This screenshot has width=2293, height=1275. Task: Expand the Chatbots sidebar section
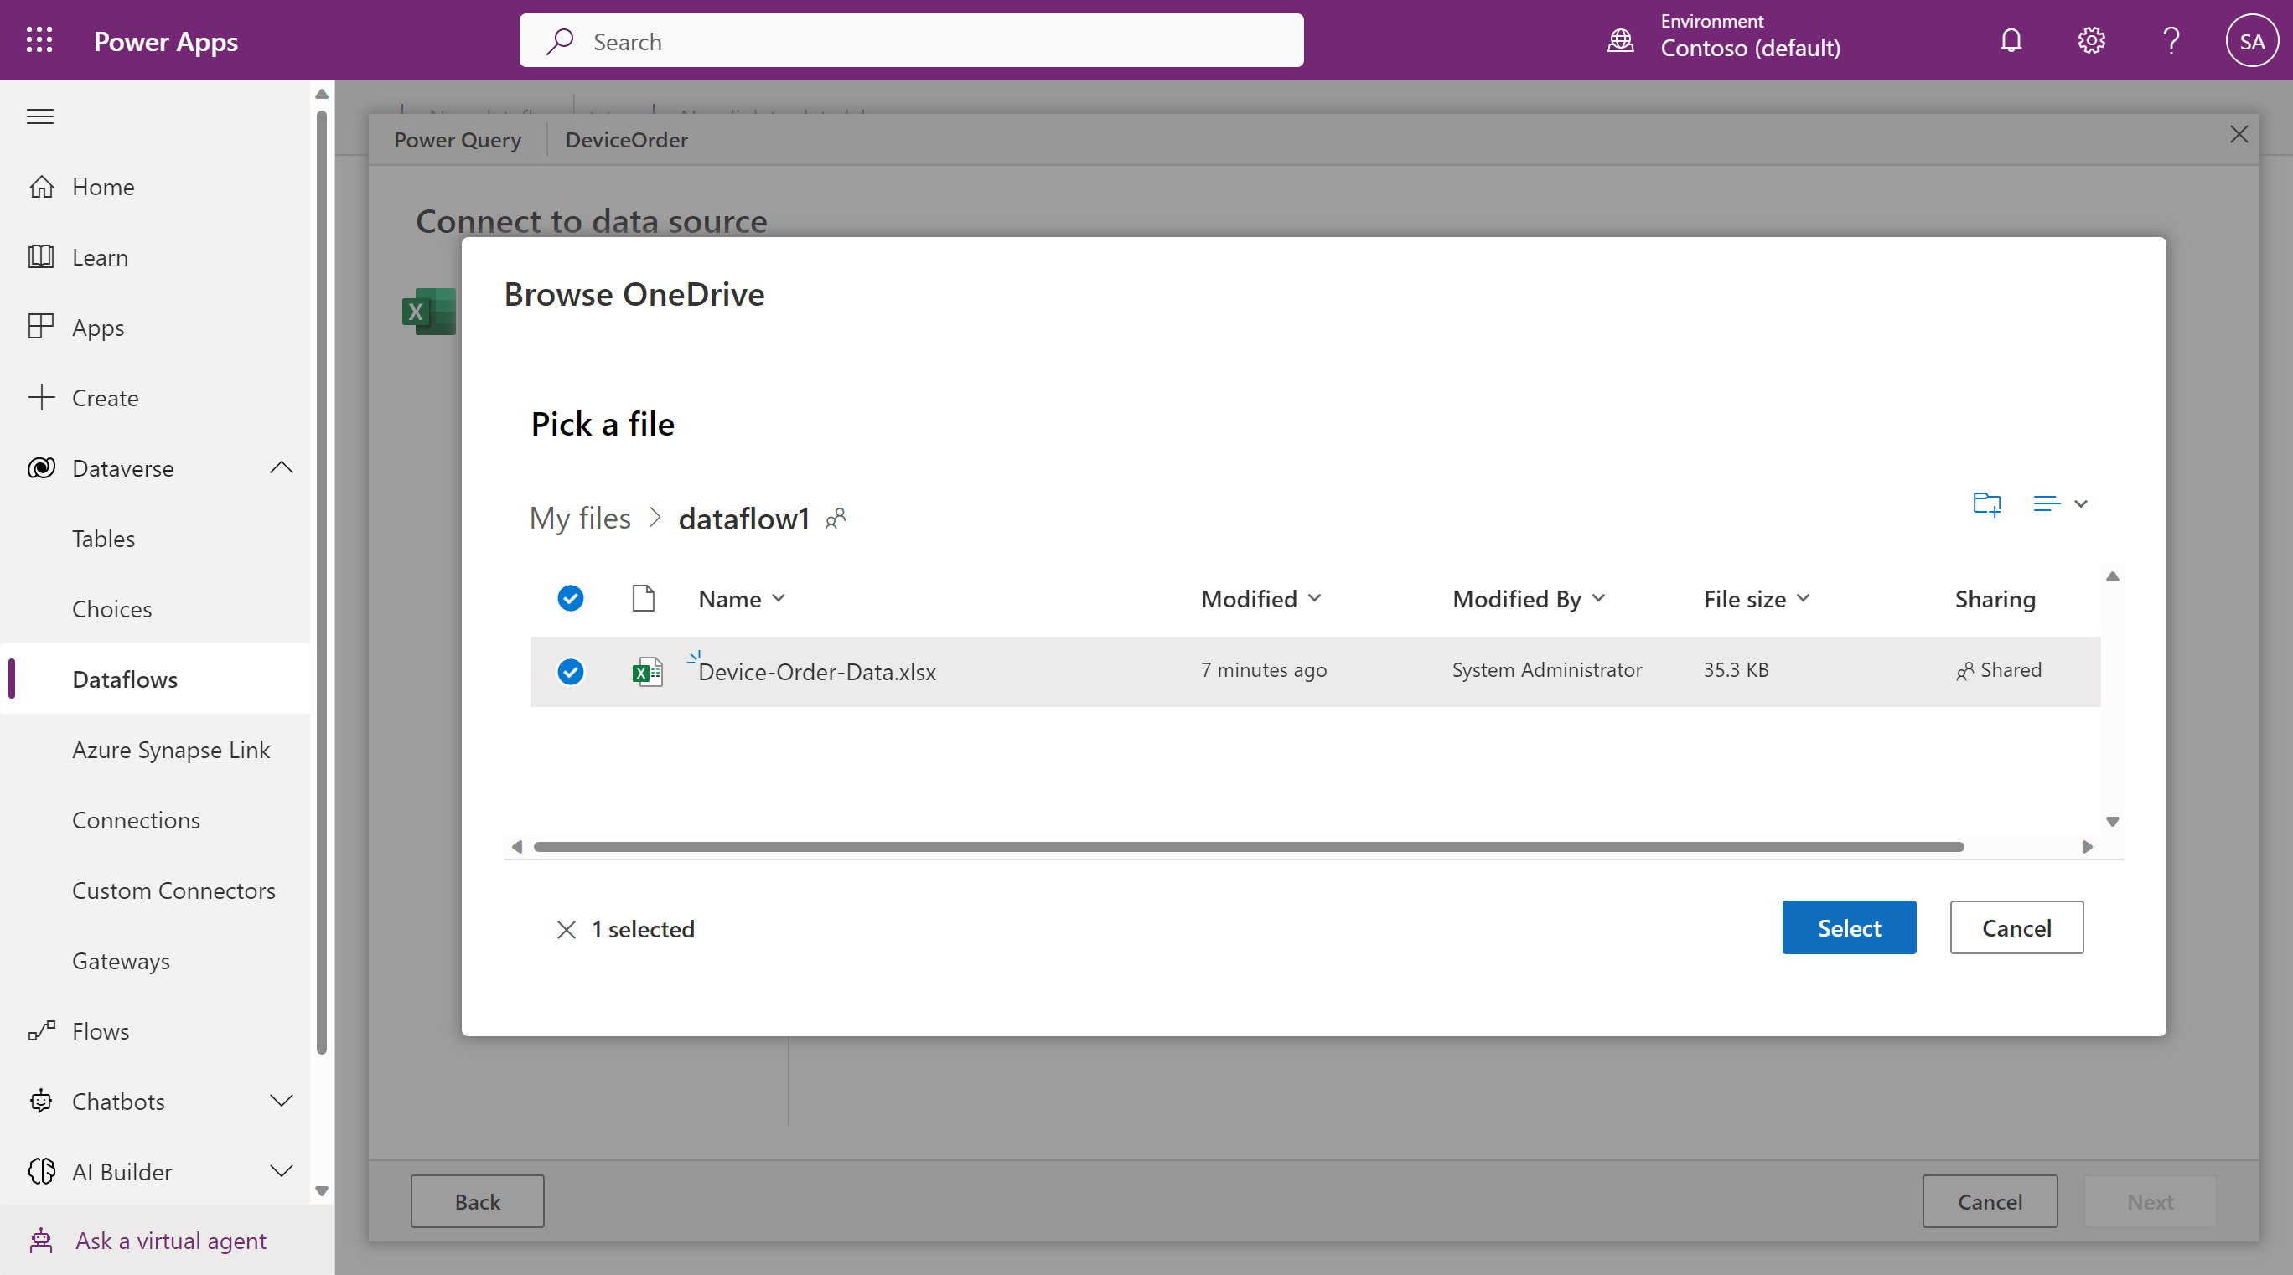point(282,1101)
